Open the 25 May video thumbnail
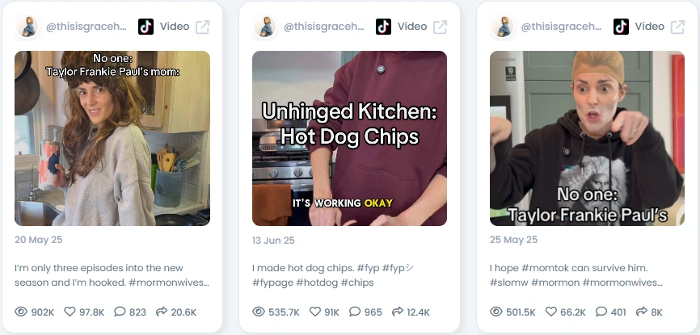 point(587,138)
